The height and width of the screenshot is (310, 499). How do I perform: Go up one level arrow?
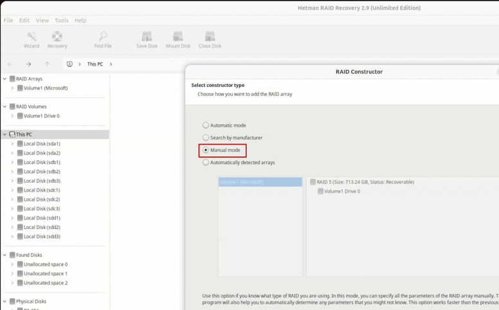pos(47,64)
